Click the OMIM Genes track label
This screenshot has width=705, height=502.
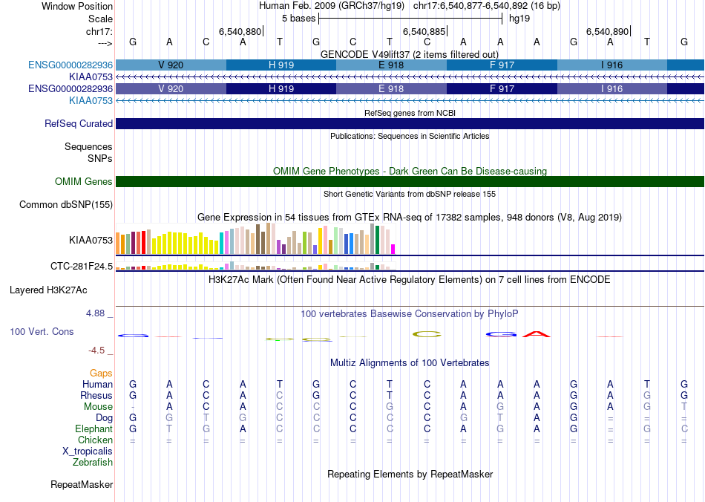pos(83,182)
